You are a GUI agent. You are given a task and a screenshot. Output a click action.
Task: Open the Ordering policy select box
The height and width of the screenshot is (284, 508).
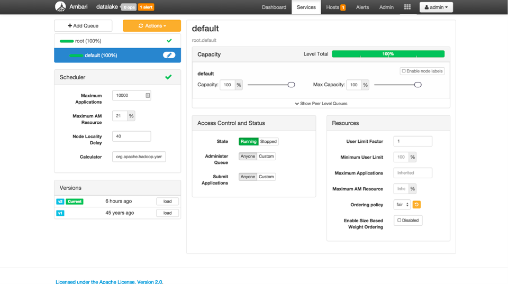pyautogui.click(x=402, y=205)
